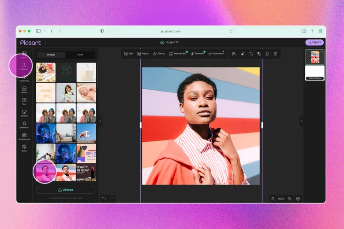Image resolution: width=344 pixels, height=229 pixels.
Task: Click the privacy shield icon
Action: point(102,31)
